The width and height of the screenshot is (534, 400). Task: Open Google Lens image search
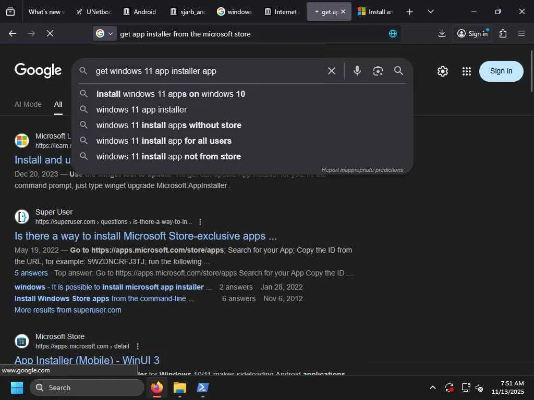tap(378, 71)
